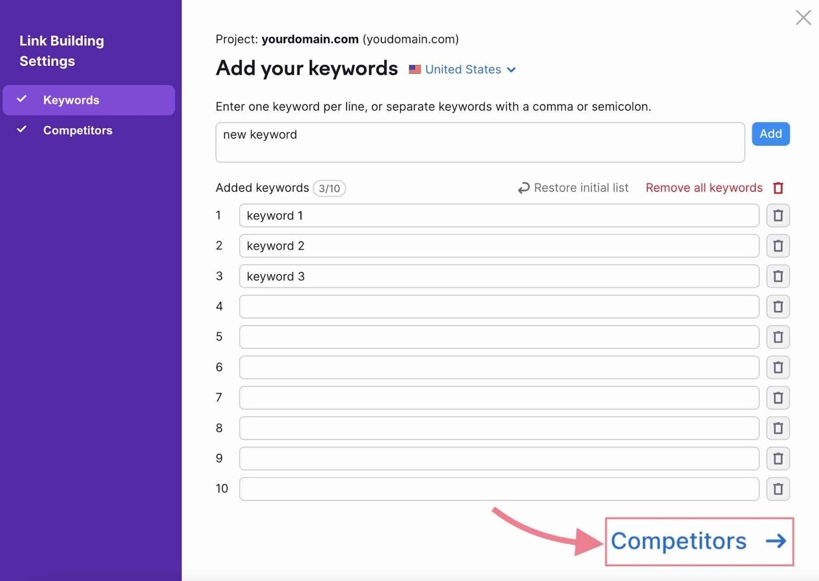Switch to Competitors step in sidebar
819x581 pixels.
77,130
